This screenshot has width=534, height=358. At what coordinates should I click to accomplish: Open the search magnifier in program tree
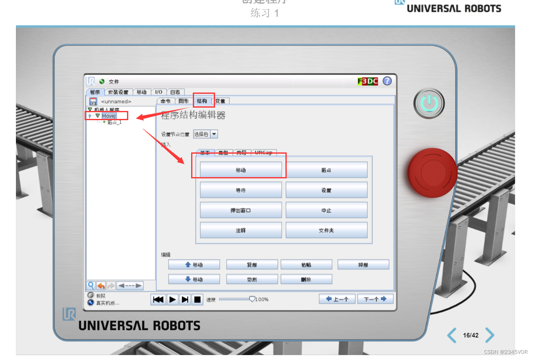pyautogui.click(x=91, y=286)
